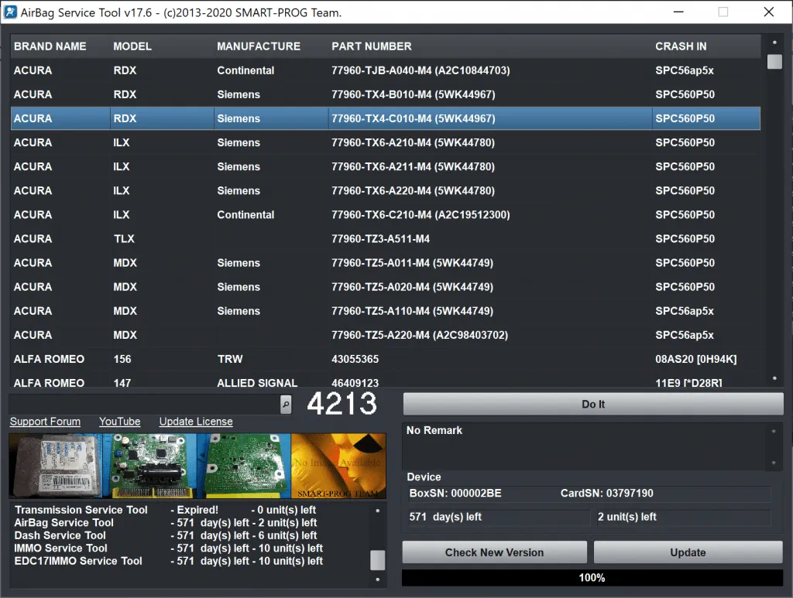Click the license list scrollbar thumb
This screenshot has width=793, height=598.
coord(377,559)
